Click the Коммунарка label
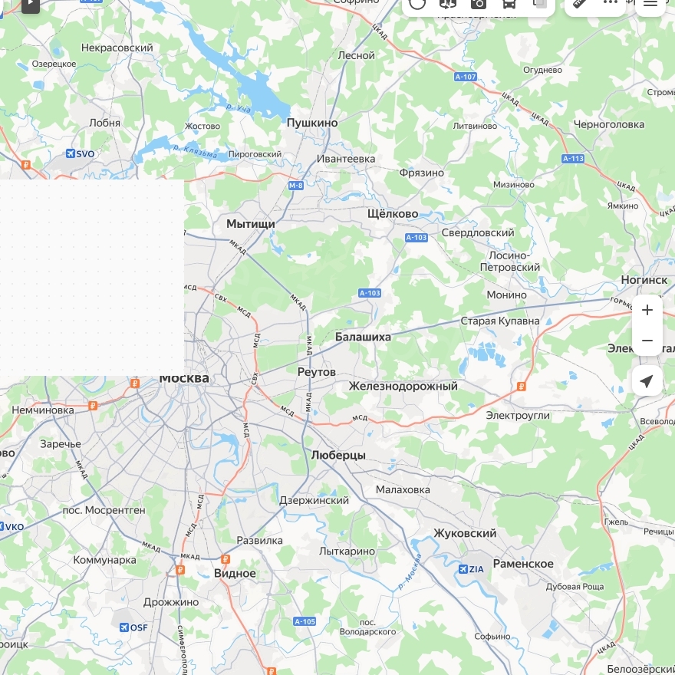Image resolution: width=675 pixels, height=675 pixels. pyautogui.click(x=104, y=560)
